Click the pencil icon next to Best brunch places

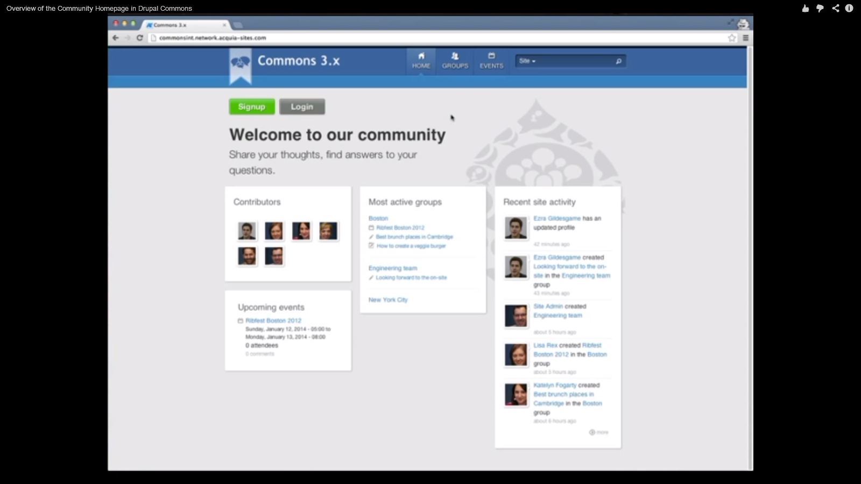coord(372,237)
